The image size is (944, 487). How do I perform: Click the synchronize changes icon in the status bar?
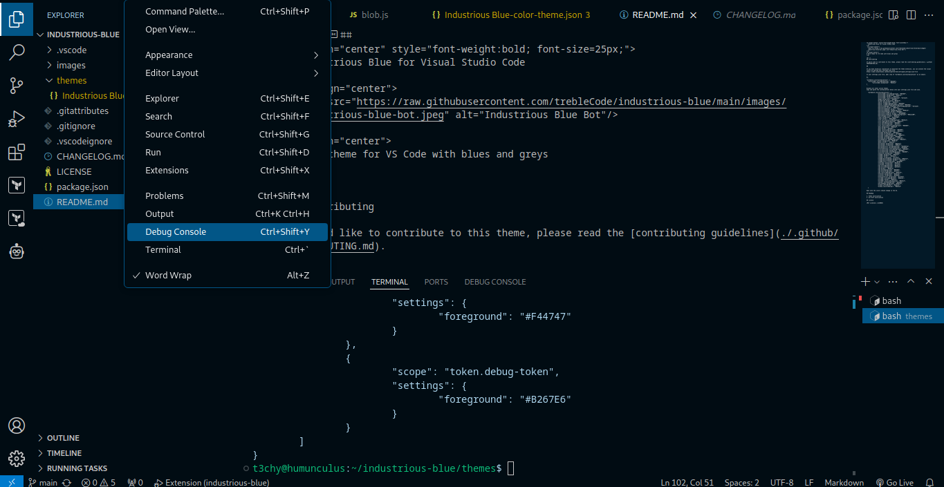[67, 482]
